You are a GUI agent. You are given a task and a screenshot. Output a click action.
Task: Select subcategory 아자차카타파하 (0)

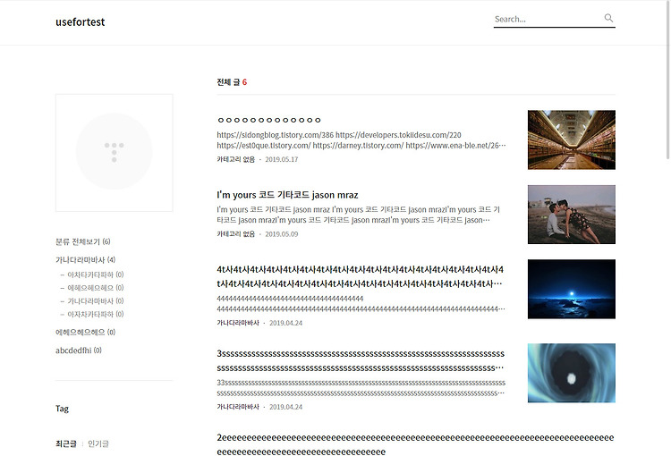[96, 315]
